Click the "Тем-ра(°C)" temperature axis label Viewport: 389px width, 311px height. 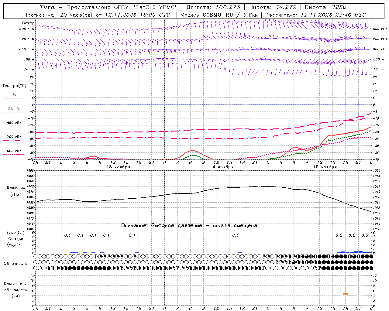[14, 86]
